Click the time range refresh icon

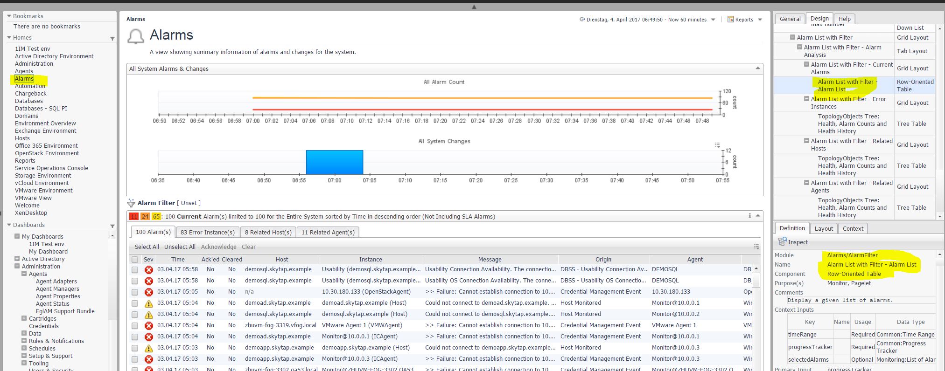[x=582, y=20]
